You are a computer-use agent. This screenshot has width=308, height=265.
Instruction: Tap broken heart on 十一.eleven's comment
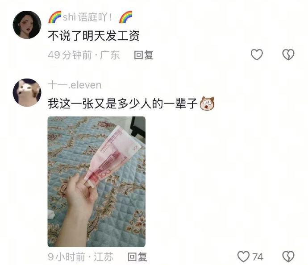288,257
